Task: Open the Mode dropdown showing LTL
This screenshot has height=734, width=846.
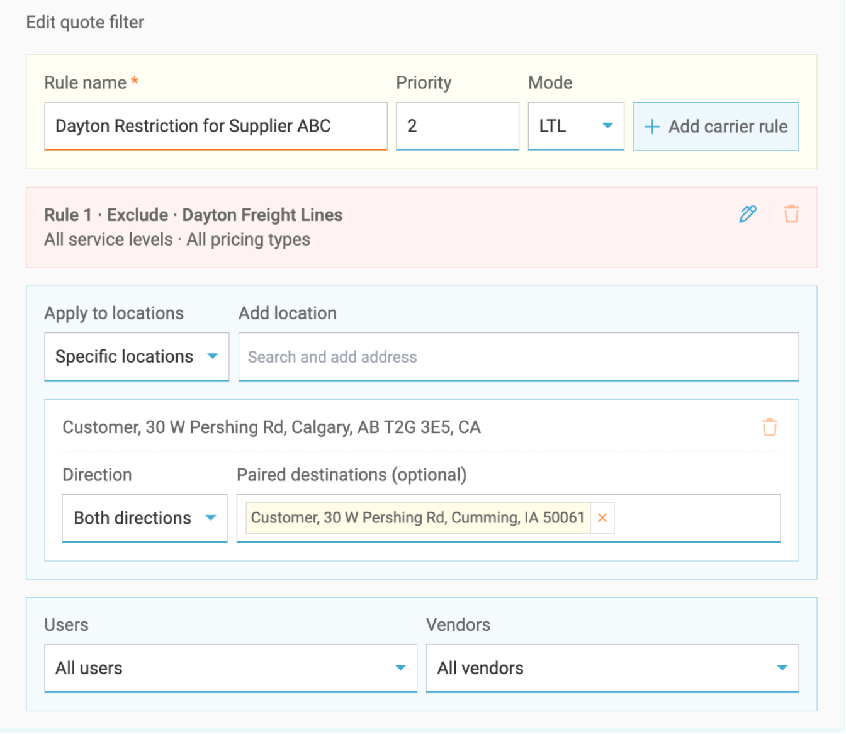Action: [575, 126]
